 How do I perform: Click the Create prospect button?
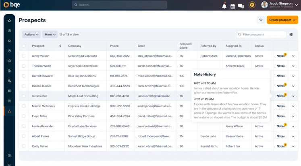coord(282,20)
